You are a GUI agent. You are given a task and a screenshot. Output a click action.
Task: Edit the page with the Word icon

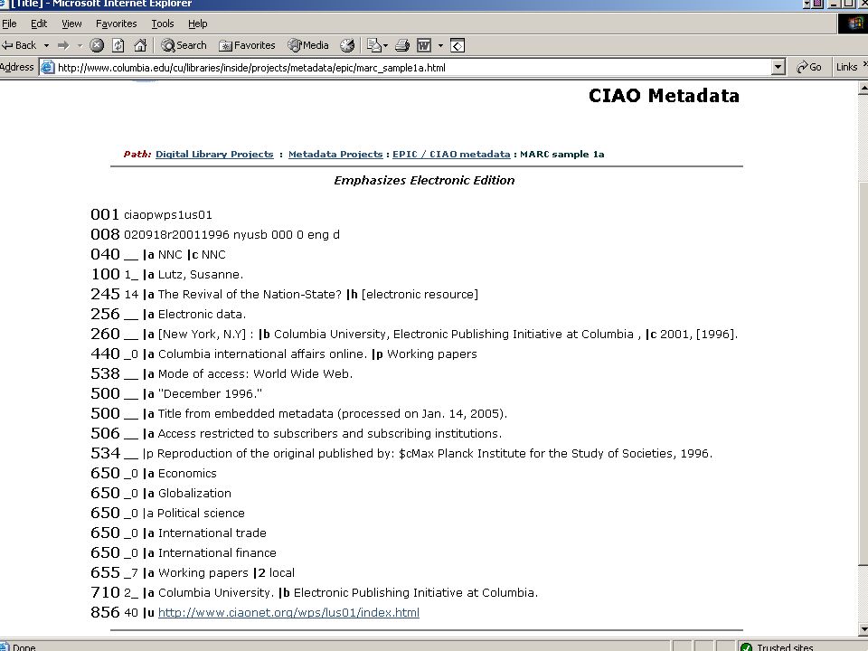click(424, 45)
